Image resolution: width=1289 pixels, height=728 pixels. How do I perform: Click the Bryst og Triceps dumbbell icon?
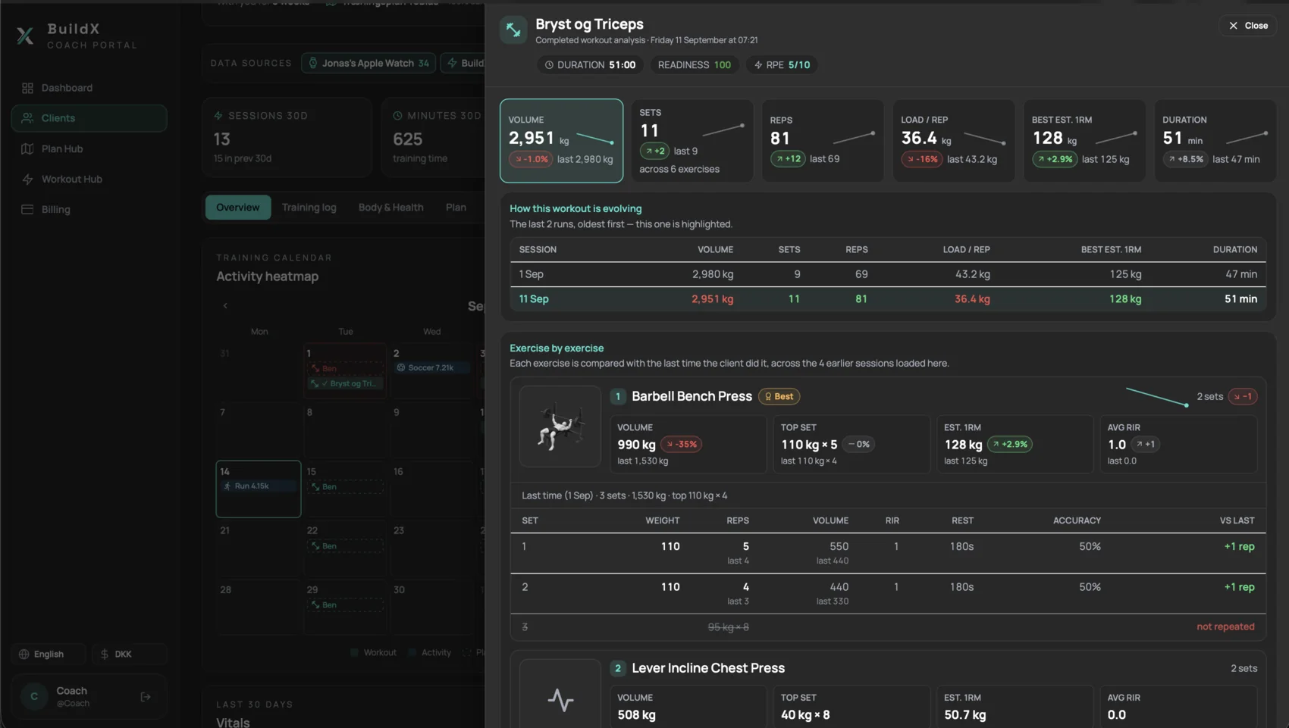click(513, 30)
